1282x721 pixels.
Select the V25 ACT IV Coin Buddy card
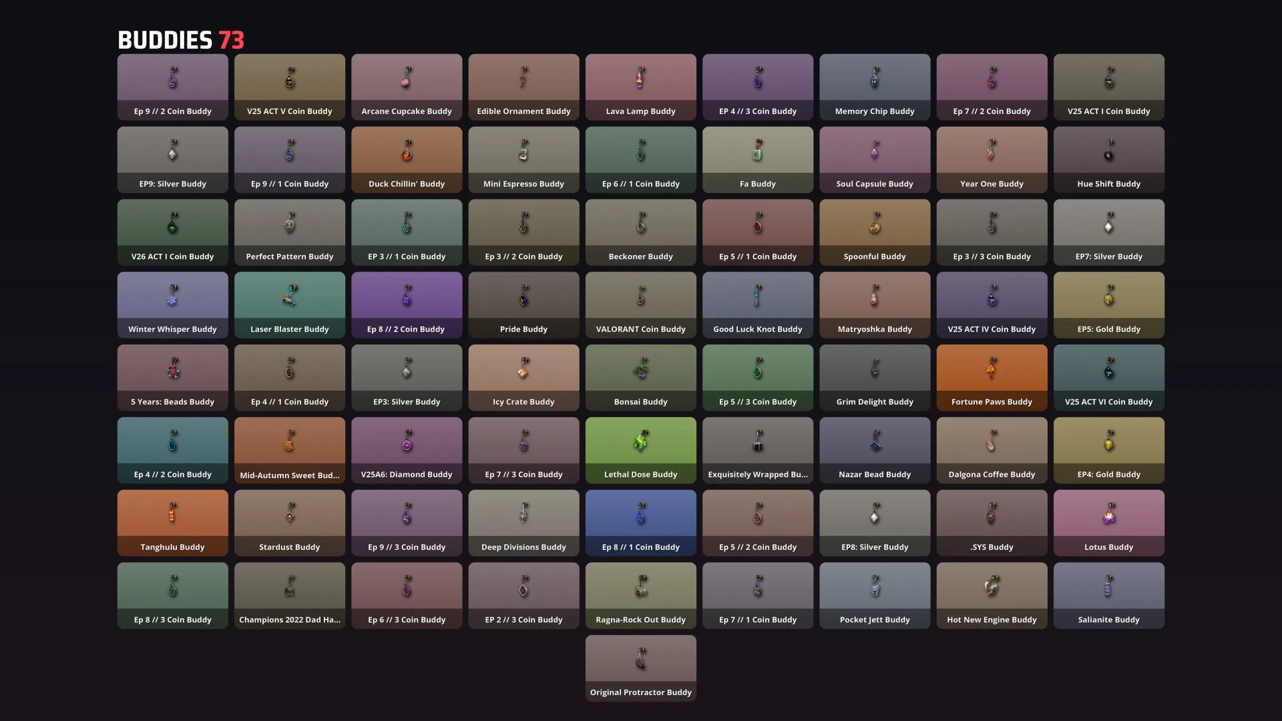coord(992,305)
